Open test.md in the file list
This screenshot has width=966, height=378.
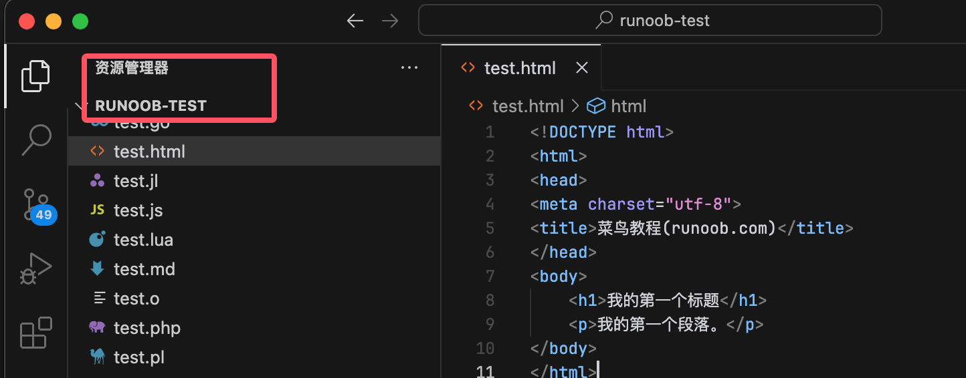144,269
